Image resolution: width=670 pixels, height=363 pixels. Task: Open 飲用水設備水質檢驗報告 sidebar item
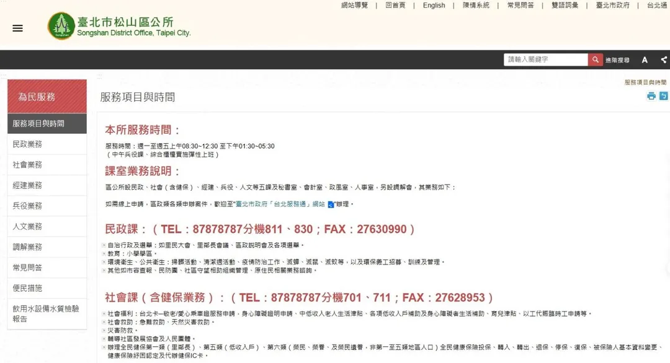pos(47,313)
